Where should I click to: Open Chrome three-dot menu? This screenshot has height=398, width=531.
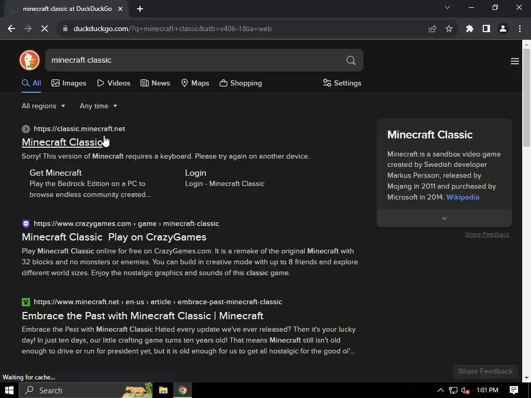coord(520,29)
